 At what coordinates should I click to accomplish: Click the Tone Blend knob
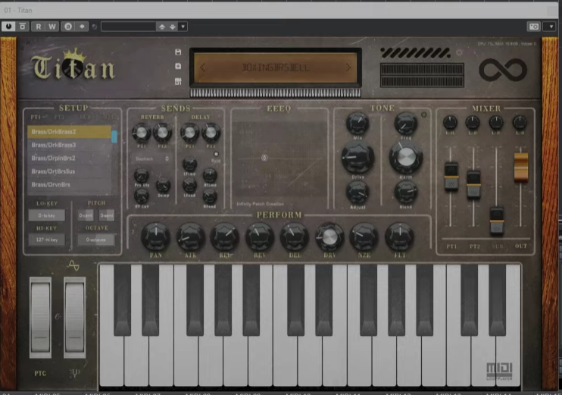pos(406,193)
